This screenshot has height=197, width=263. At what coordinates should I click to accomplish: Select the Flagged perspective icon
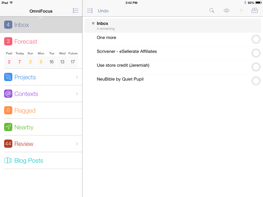tap(8, 110)
